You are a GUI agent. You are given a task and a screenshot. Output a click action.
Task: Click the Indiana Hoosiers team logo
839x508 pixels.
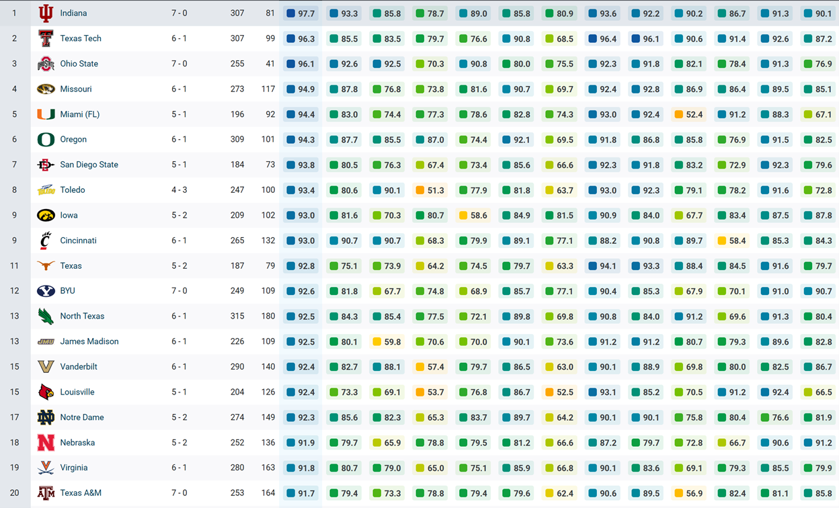click(x=46, y=13)
